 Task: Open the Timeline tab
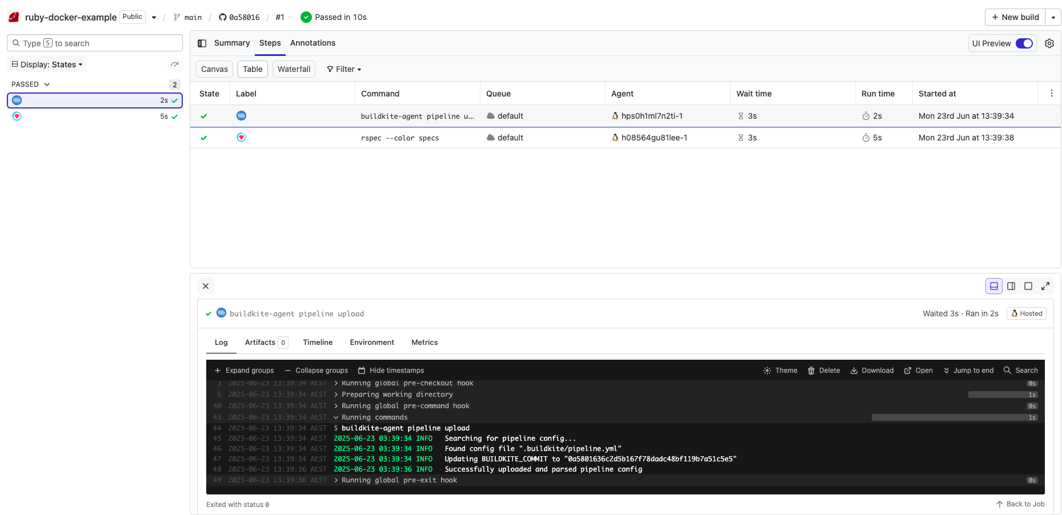(x=318, y=343)
